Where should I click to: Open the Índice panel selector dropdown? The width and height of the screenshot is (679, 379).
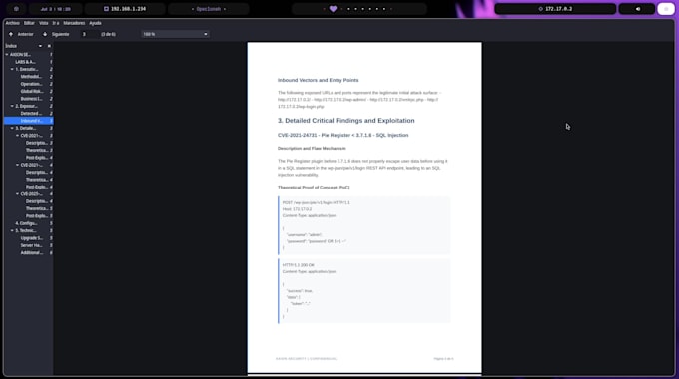coord(40,46)
